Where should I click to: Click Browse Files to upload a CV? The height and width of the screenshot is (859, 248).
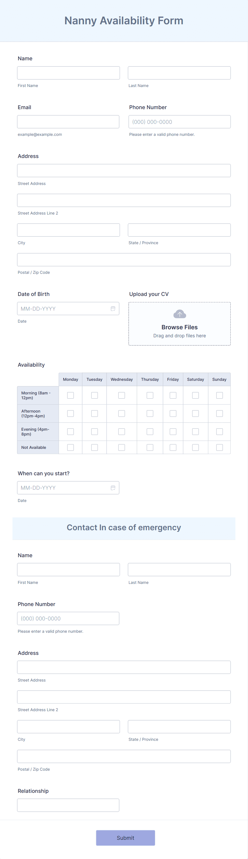pos(179,327)
